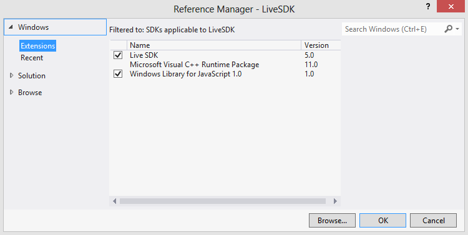Uncheck Windows Library for JavaScript 1.0 checkbox
Viewport: 468px width, 235px height.
[118, 74]
